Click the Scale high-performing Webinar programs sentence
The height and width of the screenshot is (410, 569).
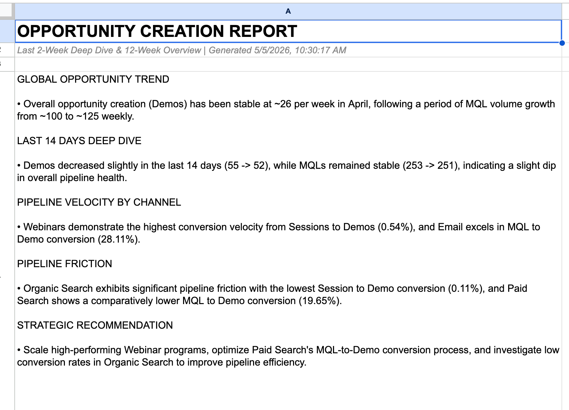point(288,356)
